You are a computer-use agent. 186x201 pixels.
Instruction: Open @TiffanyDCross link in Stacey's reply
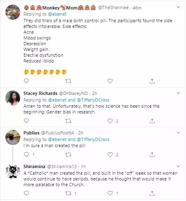pos(93,100)
